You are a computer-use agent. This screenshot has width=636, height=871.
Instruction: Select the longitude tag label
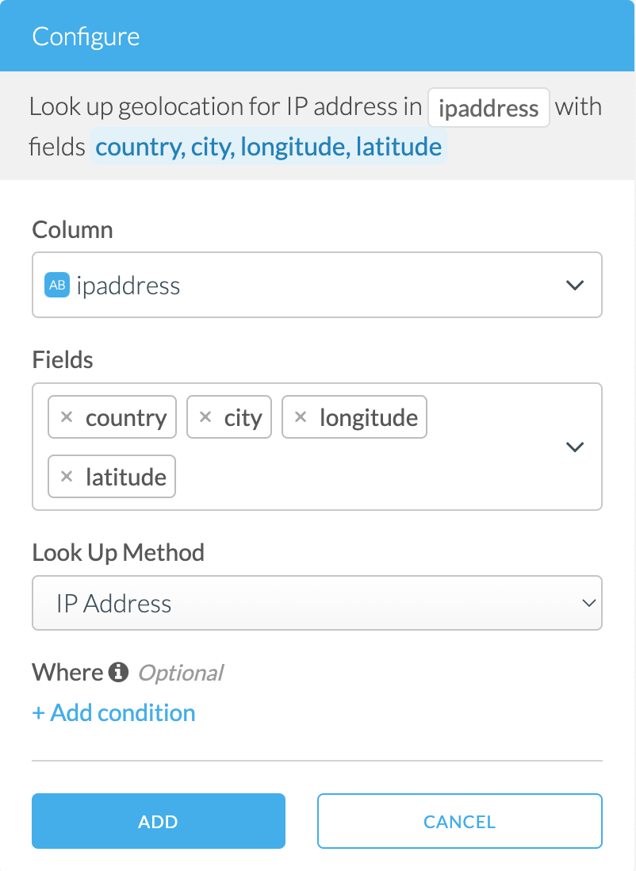[x=369, y=417]
